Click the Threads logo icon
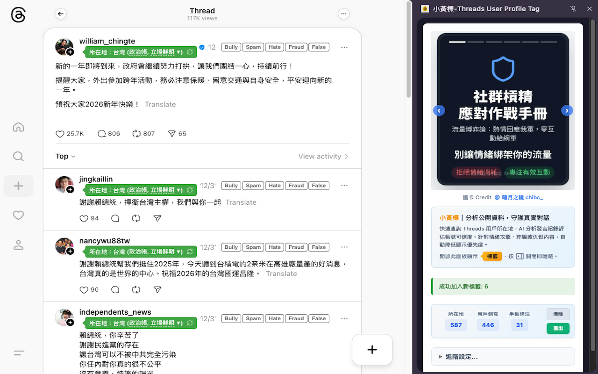 (x=18, y=15)
